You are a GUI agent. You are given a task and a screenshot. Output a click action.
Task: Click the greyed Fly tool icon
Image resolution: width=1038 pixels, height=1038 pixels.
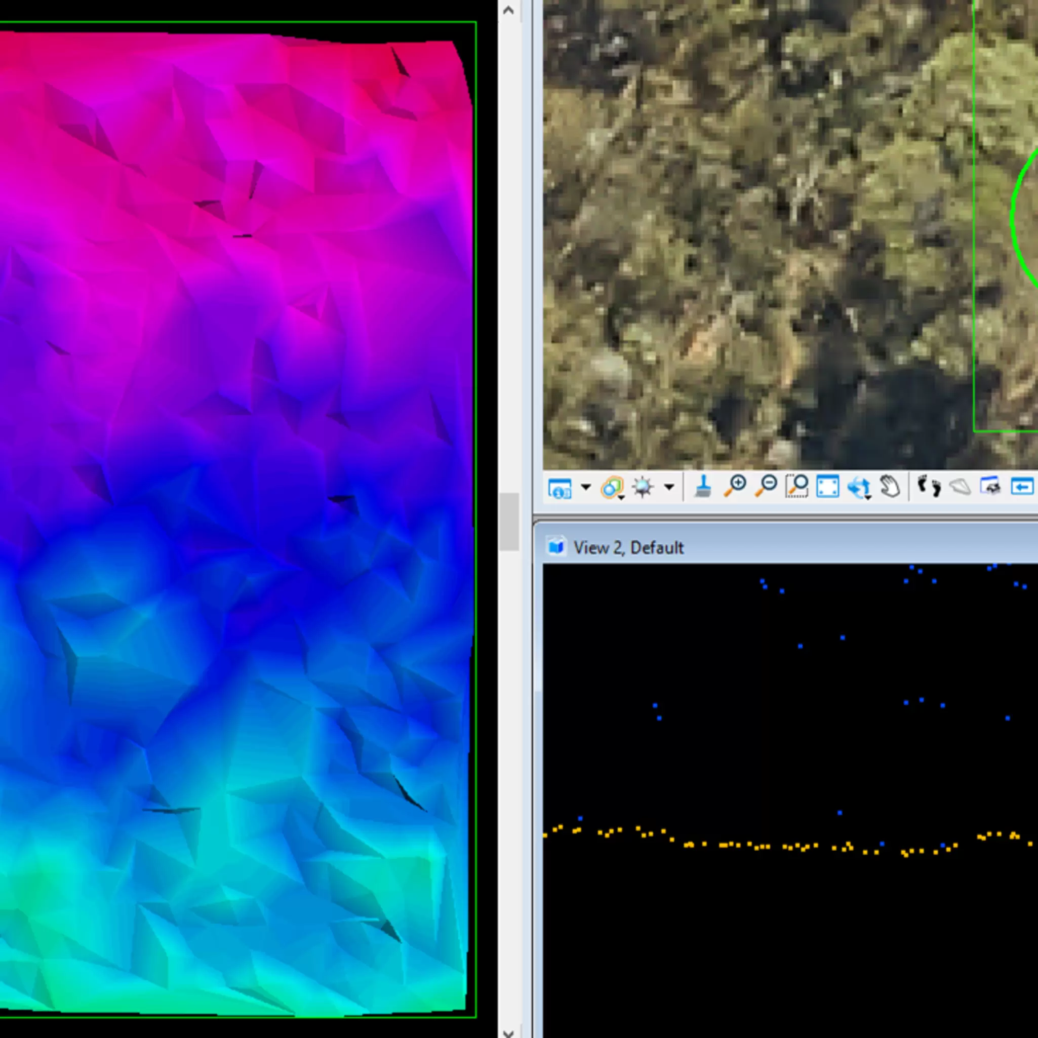960,487
